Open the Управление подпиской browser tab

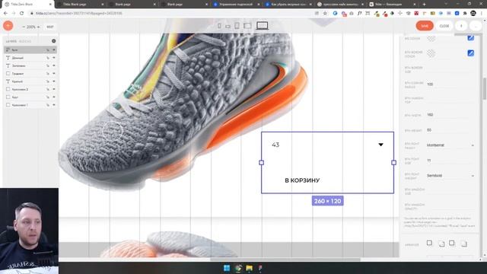(x=235, y=5)
